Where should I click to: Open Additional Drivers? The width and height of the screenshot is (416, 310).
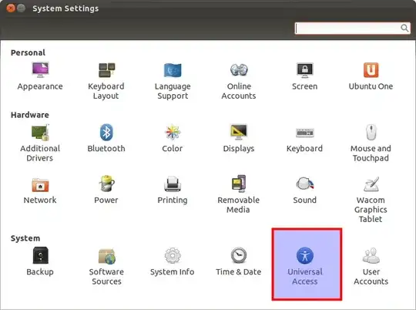pyautogui.click(x=40, y=143)
